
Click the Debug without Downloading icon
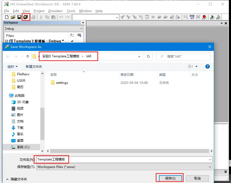(x=218, y=17)
